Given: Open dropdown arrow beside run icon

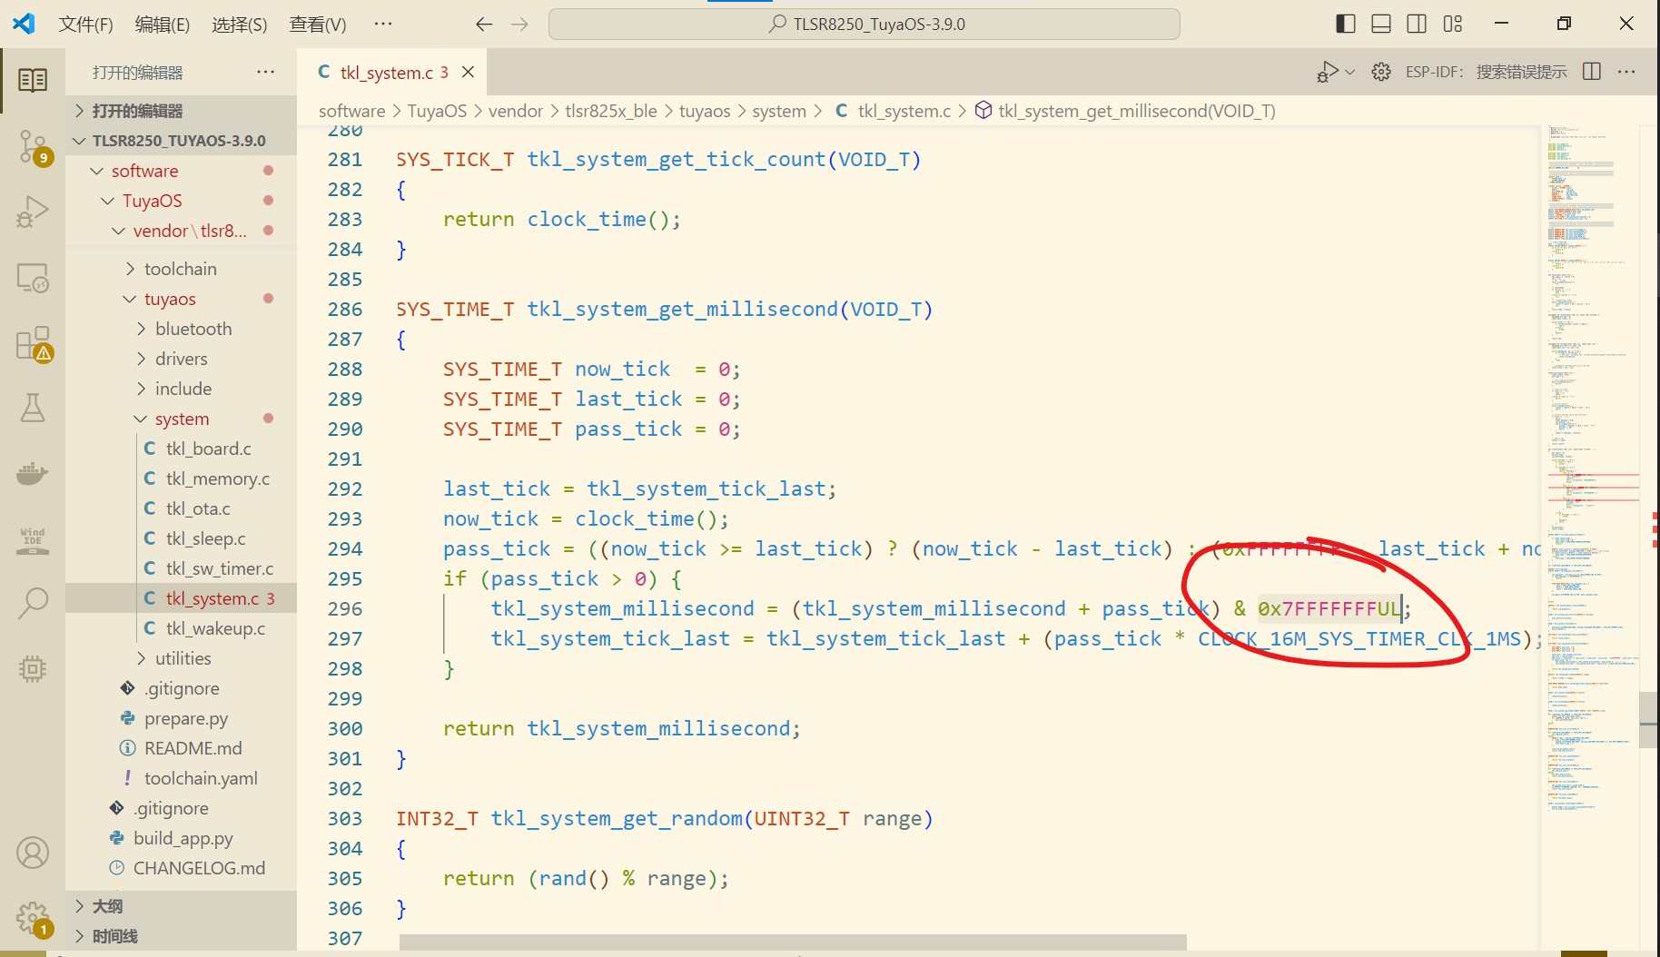Looking at the screenshot, I should (x=1349, y=72).
